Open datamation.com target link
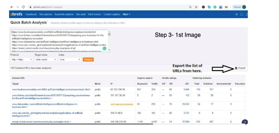 click(x=45, y=106)
